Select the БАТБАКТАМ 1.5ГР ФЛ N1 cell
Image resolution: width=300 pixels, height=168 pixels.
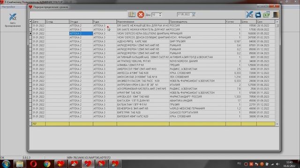143,105
